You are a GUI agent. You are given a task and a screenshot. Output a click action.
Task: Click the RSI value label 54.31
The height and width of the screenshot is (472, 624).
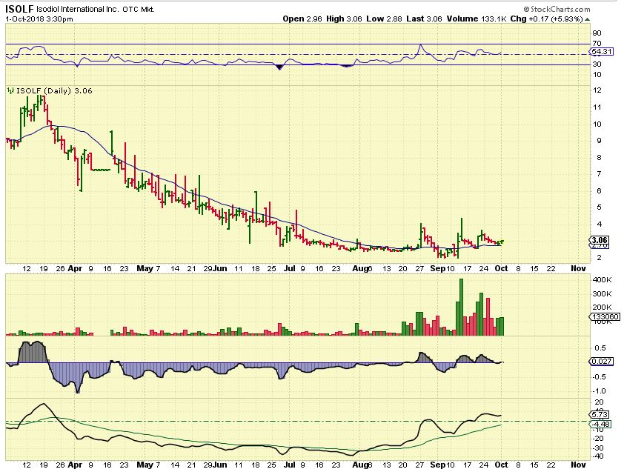click(x=601, y=51)
